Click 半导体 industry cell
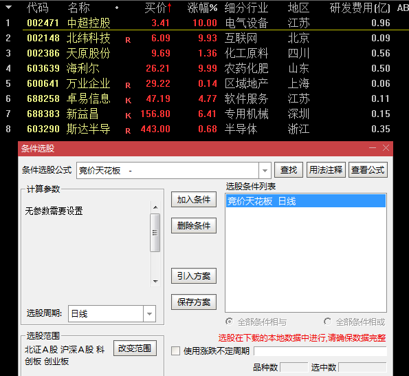The width and height of the screenshot is (409, 376). coord(241,129)
